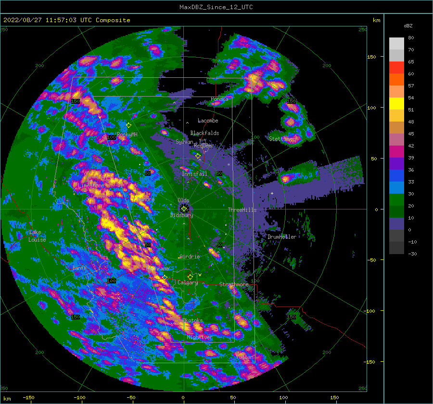Select the Okotoks label
Image resolution: width=433 pixels, height=404 pixels.
coord(192,320)
